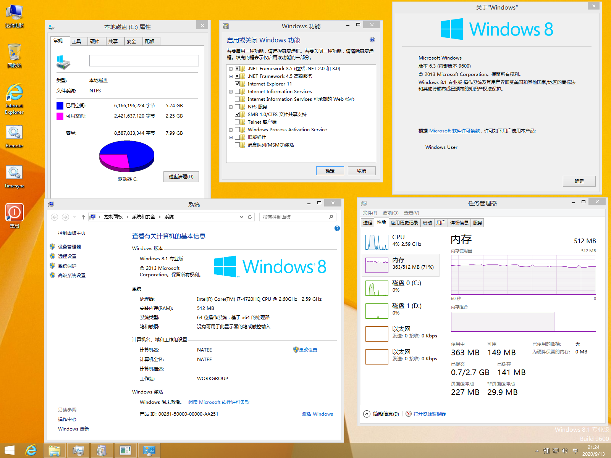The image size is (611, 458).
Task: Expand the .NET Framework 3.5 tree node
Action: (x=231, y=69)
